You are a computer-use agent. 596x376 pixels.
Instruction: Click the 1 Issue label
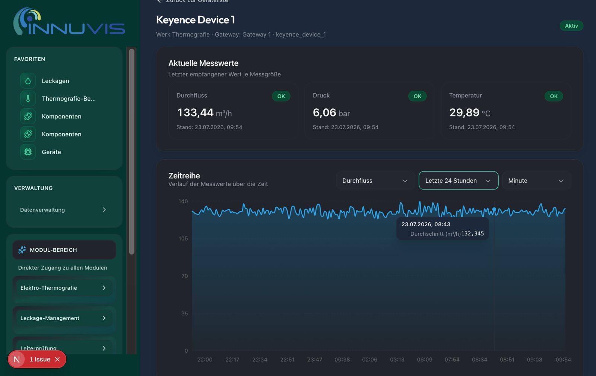40,359
